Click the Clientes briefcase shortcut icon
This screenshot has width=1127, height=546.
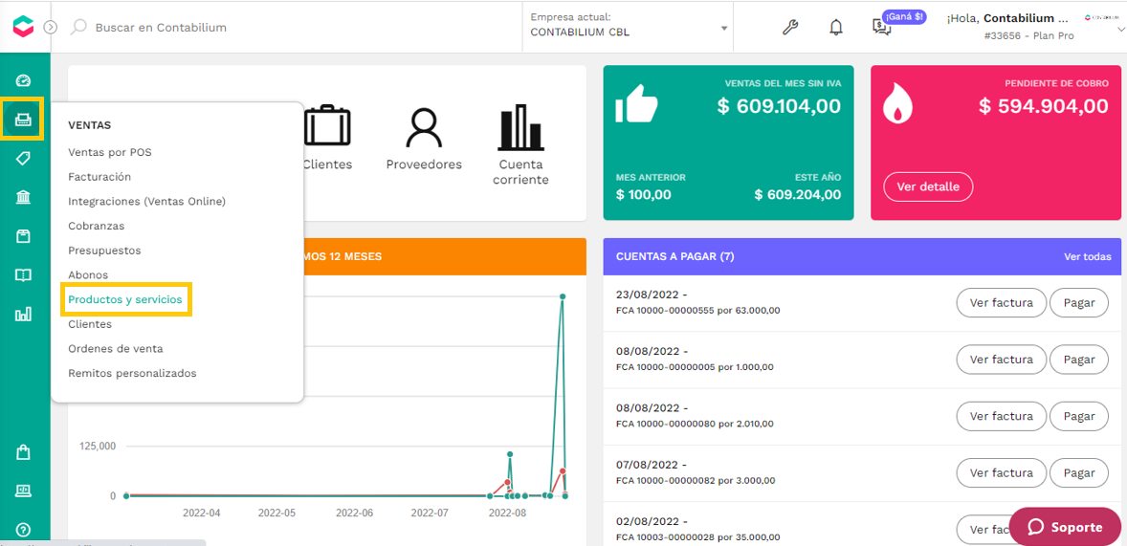pos(327,127)
